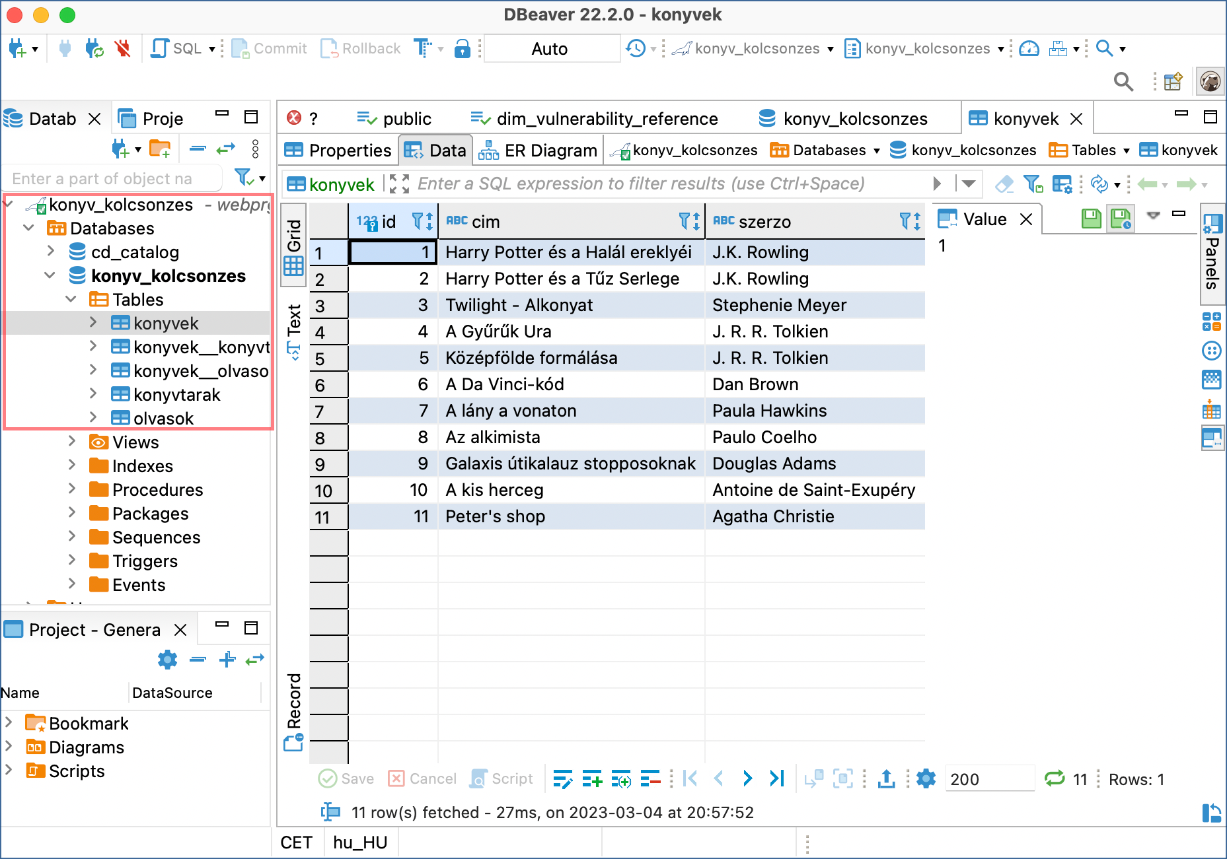Click the dashboard gauge icon

click(1029, 49)
